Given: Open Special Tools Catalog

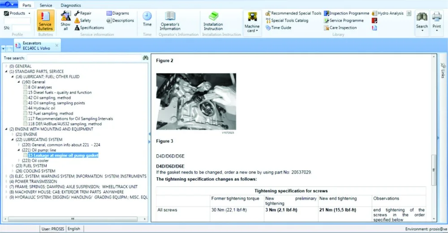Looking at the screenshot, I should coord(287,21).
